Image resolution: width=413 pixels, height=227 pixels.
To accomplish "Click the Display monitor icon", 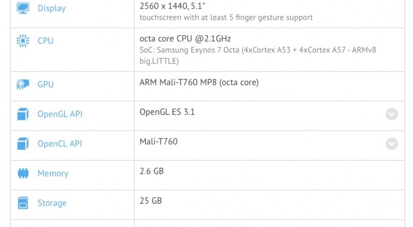I will [23, 9].
